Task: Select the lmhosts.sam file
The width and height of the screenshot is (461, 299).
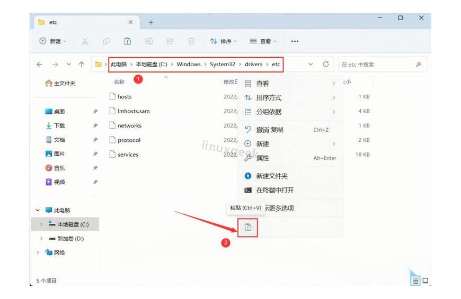Action: coord(129,111)
